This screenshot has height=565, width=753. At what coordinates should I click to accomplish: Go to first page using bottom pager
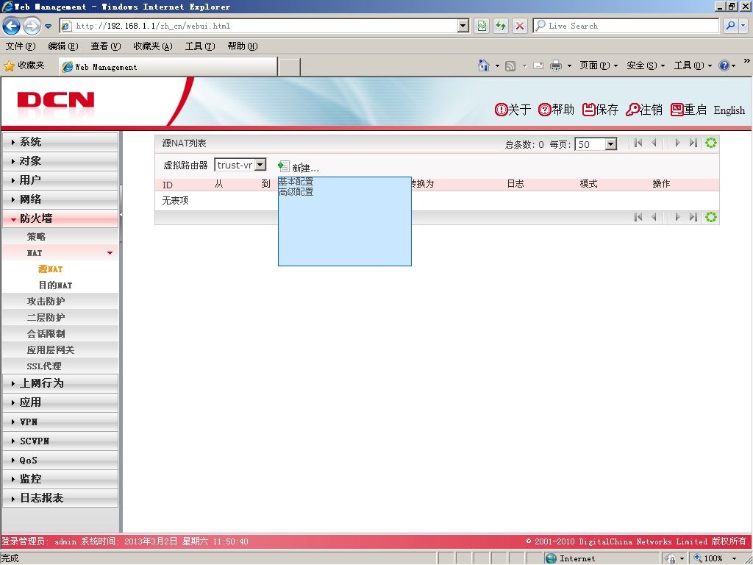(x=638, y=217)
